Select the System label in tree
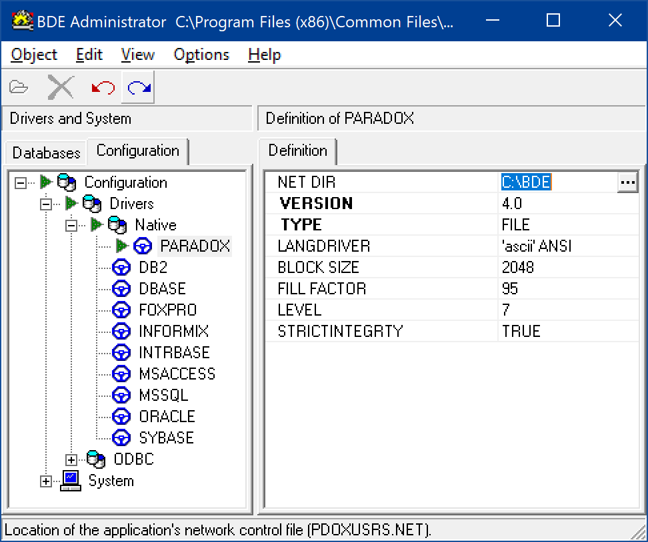Image resolution: width=648 pixels, height=542 pixels. pos(111,481)
